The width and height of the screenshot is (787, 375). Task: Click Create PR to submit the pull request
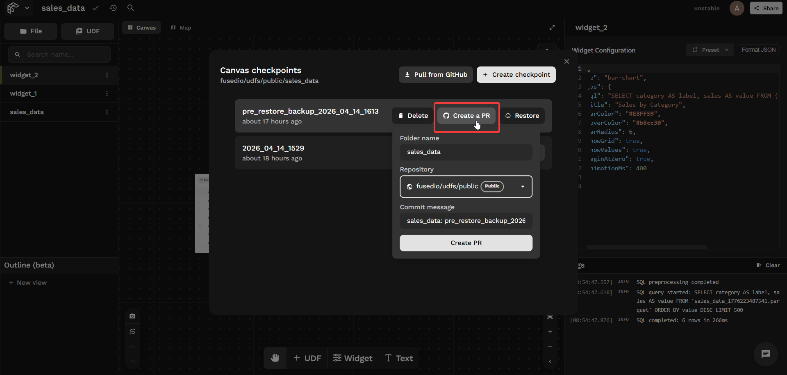466,242
